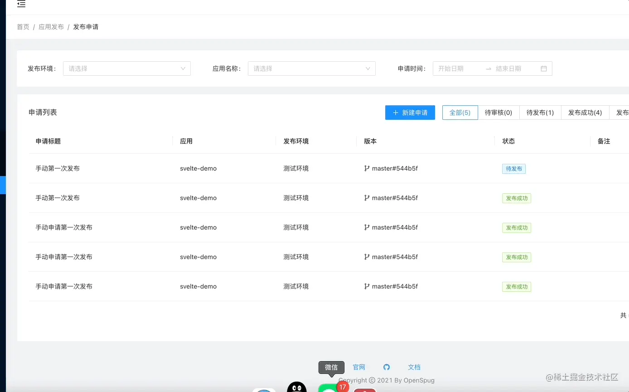The width and height of the screenshot is (629, 392).
Task: Switch to the 发布成功(4) tab
Action: click(585, 112)
